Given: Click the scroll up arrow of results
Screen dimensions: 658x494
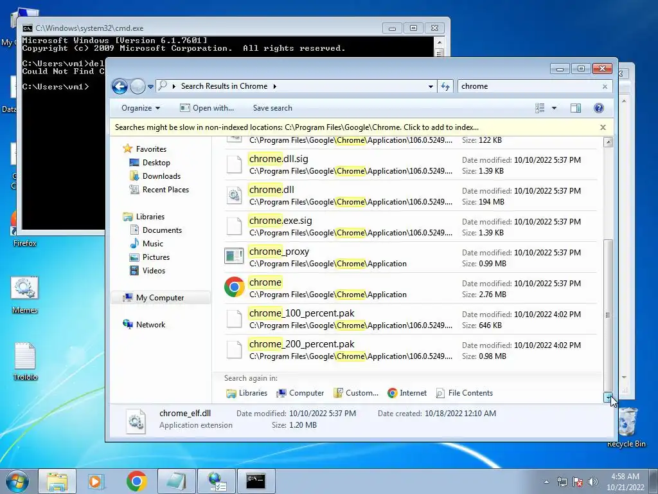Looking at the screenshot, I should click(x=608, y=142).
